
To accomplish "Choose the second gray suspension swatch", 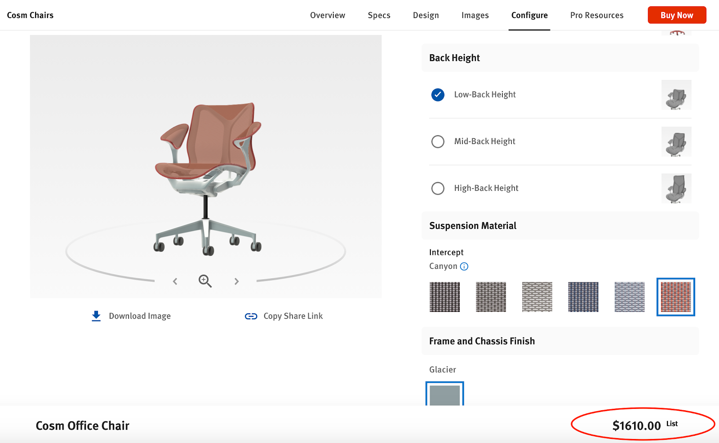I will tap(491, 297).
